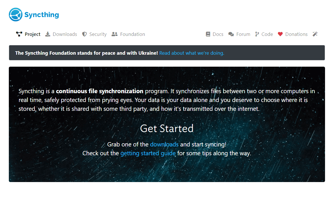Go to the Downloads nav item
Viewport: 335px width, 198px height.
pyautogui.click(x=65, y=34)
